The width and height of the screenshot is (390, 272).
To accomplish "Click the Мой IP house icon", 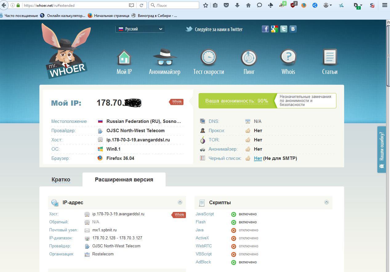I will click(124, 58).
